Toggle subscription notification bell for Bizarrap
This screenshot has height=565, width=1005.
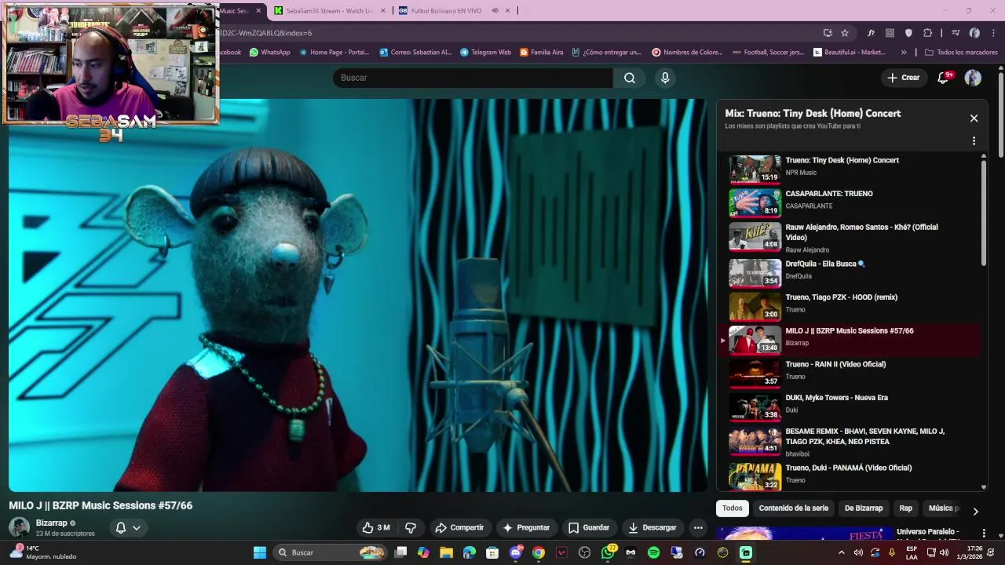[x=128, y=527]
